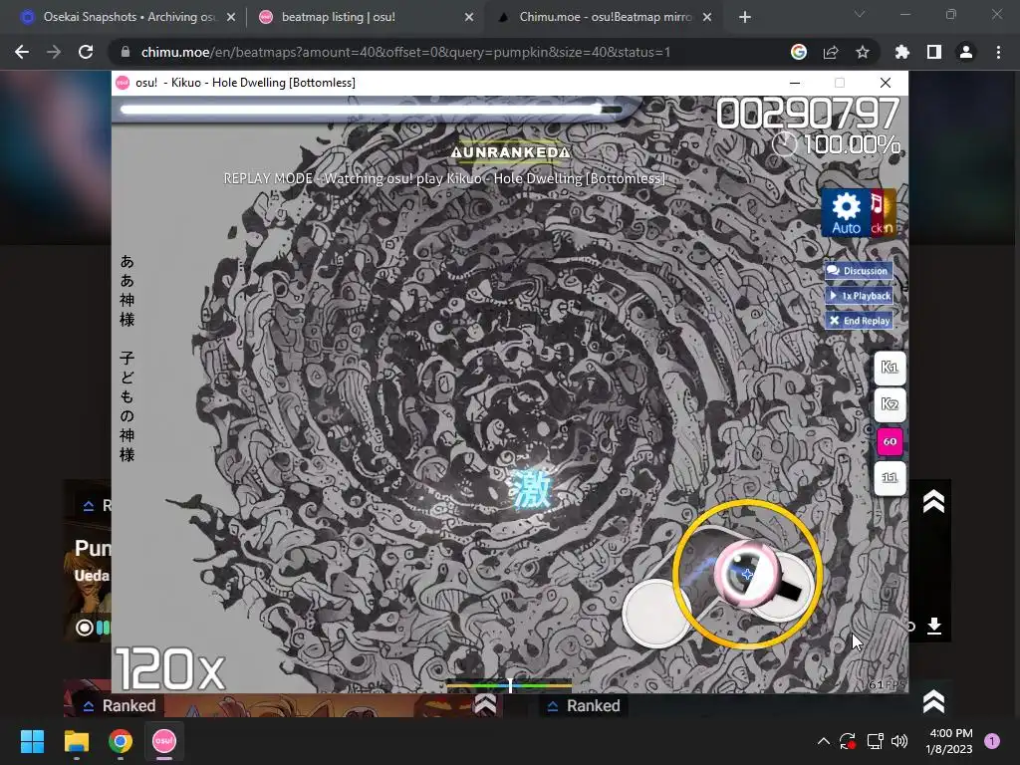Toggle the 1x Playback speed button
Screen dimensions: 1020x765
pyautogui.click(x=859, y=295)
